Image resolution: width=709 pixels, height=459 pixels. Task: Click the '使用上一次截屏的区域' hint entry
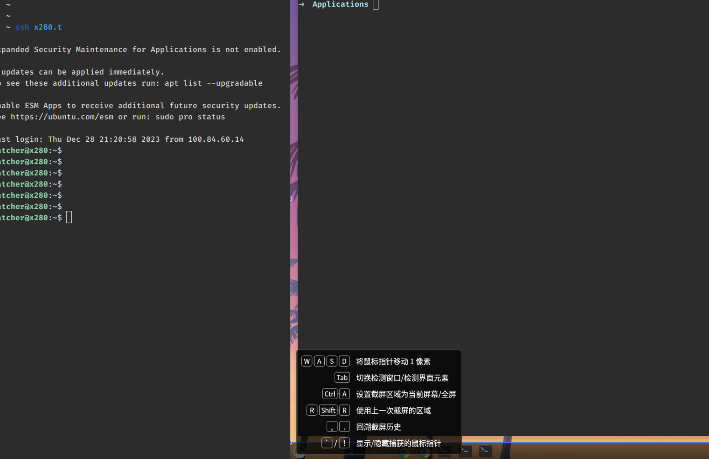click(393, 411)
